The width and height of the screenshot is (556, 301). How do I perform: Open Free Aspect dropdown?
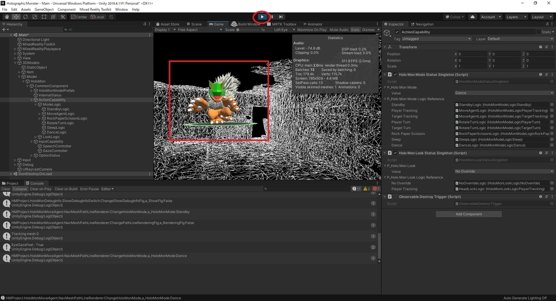(x=199, y=30)
